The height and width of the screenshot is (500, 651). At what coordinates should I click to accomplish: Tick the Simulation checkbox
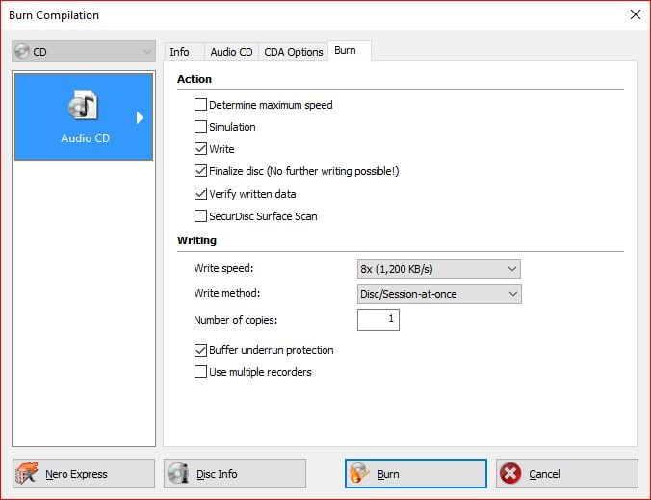[201, 127]
